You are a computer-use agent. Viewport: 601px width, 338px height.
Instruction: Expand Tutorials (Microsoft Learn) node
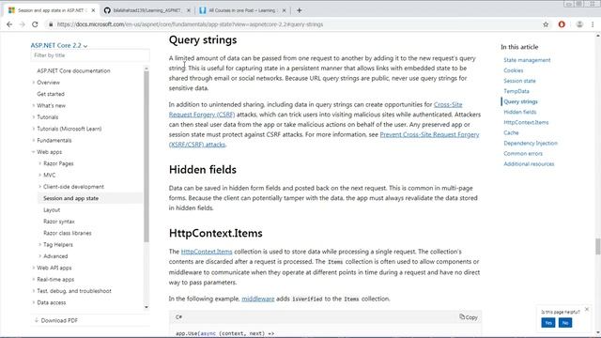tap(34, 129)
